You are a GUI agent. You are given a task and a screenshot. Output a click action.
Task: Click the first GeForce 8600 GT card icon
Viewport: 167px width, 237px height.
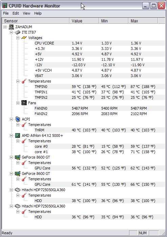point(18,157)
